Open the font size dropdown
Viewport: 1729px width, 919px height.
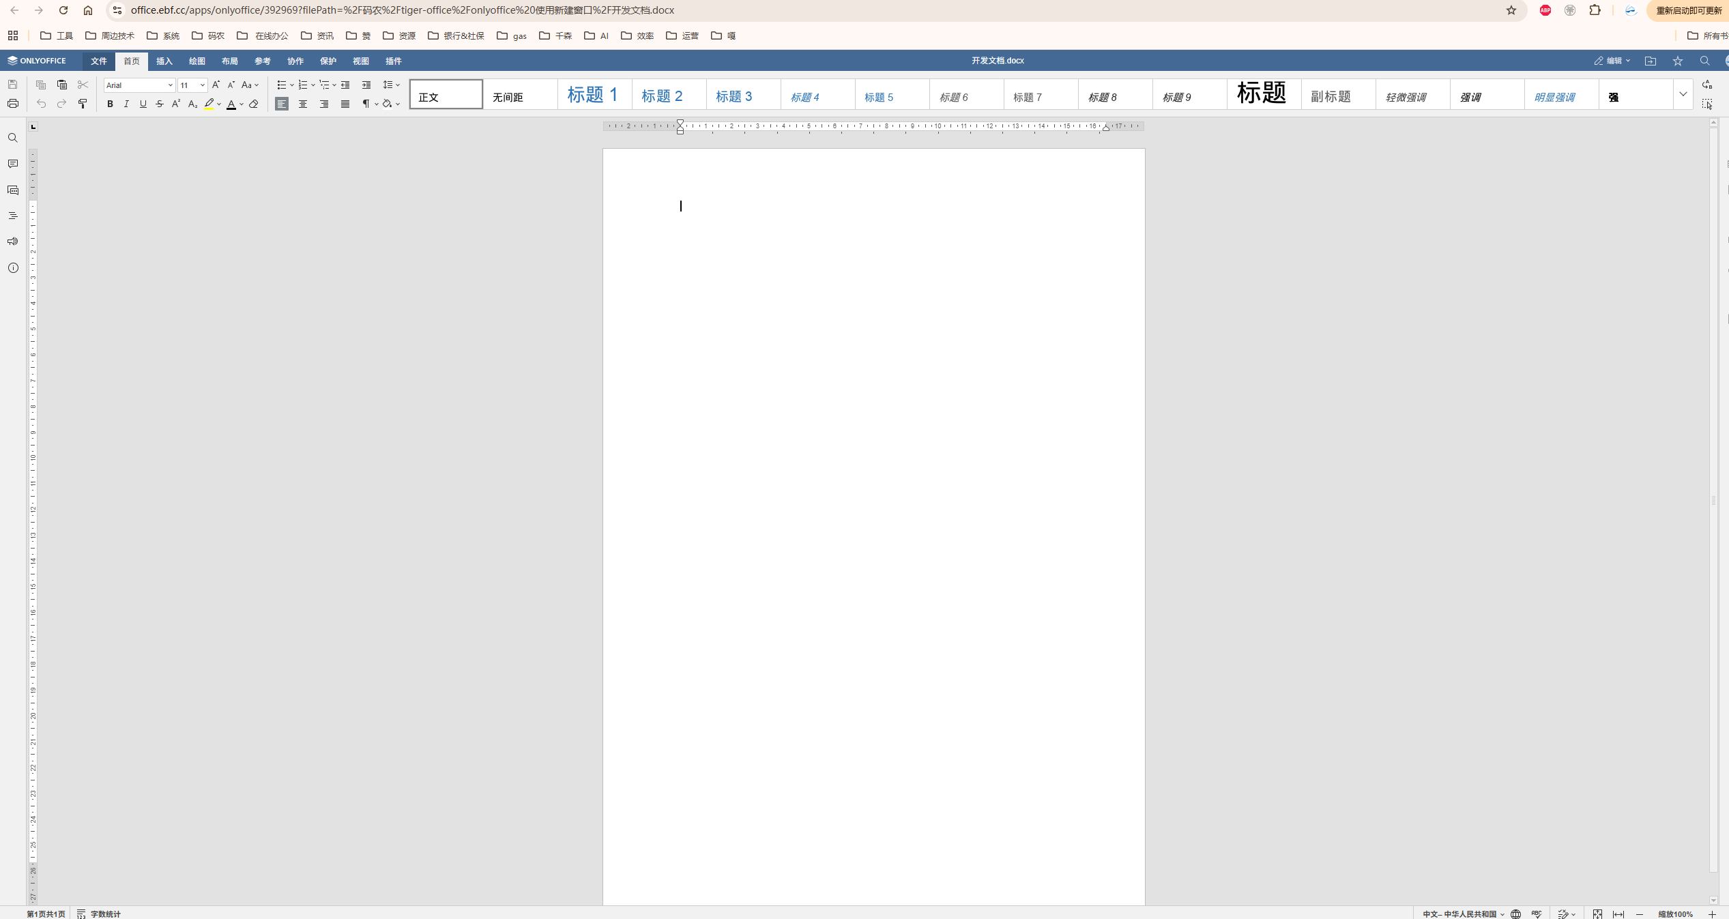203,85
